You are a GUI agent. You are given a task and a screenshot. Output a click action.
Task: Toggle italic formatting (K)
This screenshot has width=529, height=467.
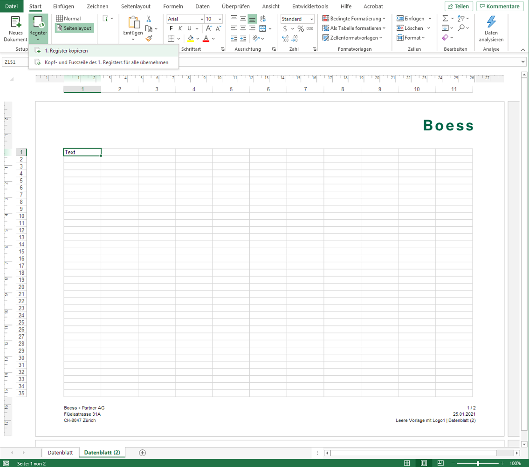tap(180, 29)
